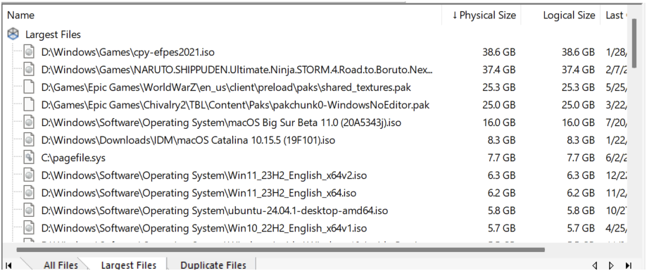The image size is (647, 271).
Task: Click the blank file icon for shared_textures.pak
Action: click(28, 87)
